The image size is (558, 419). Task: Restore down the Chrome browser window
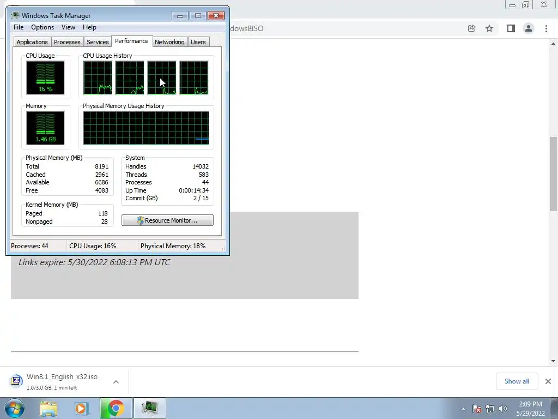point(526,5)
